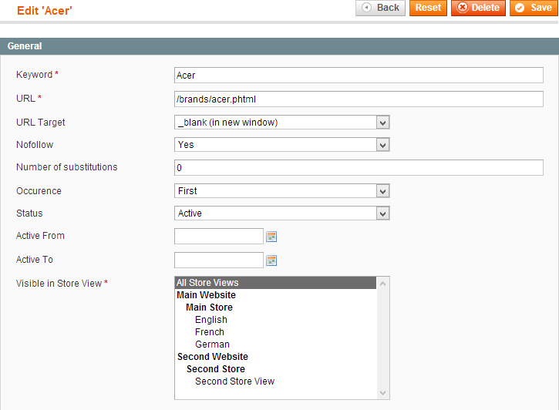Click the Keyword input field
Image resolution: width=559 pixels, height=410 pixels.
pos(359,76)
